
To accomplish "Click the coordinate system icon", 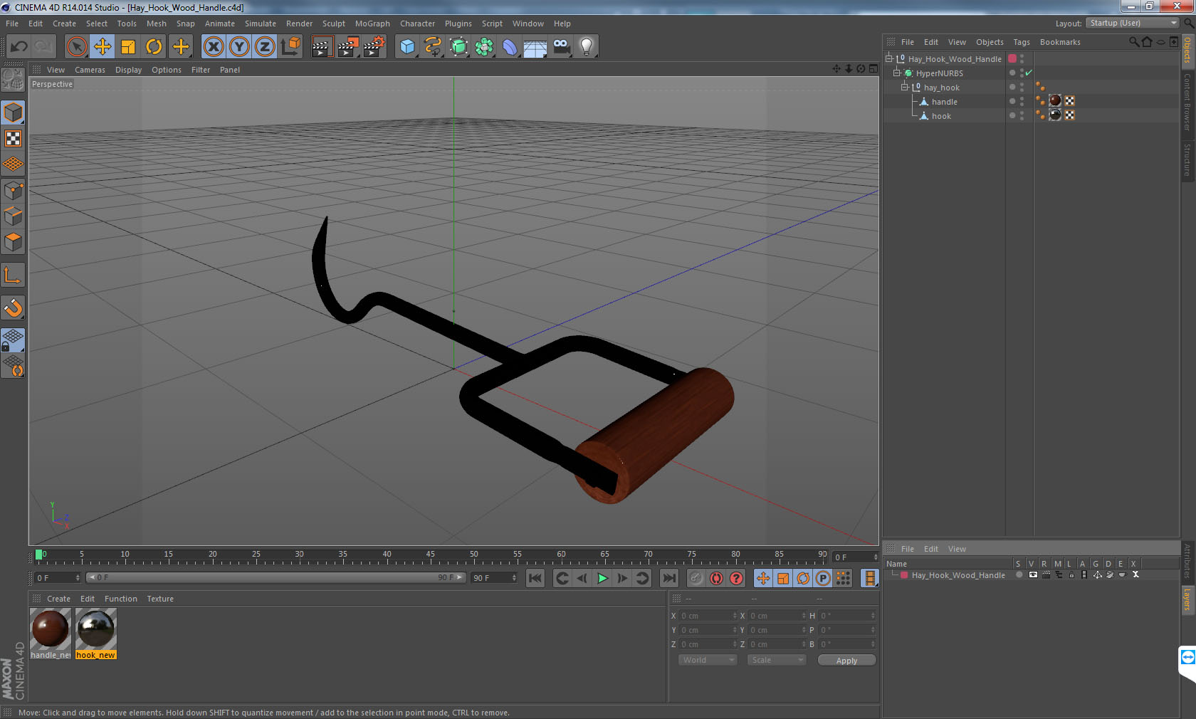I will [x=290, y=47].
